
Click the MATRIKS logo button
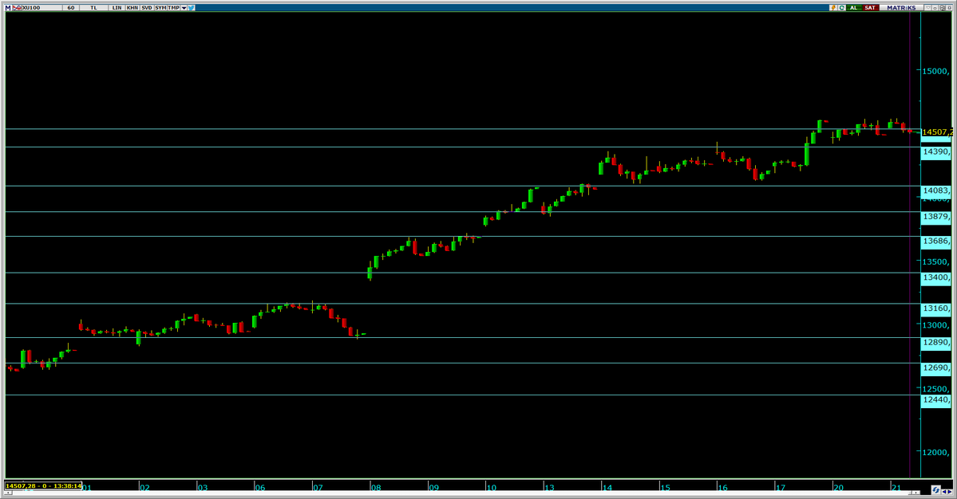(901, 8)
